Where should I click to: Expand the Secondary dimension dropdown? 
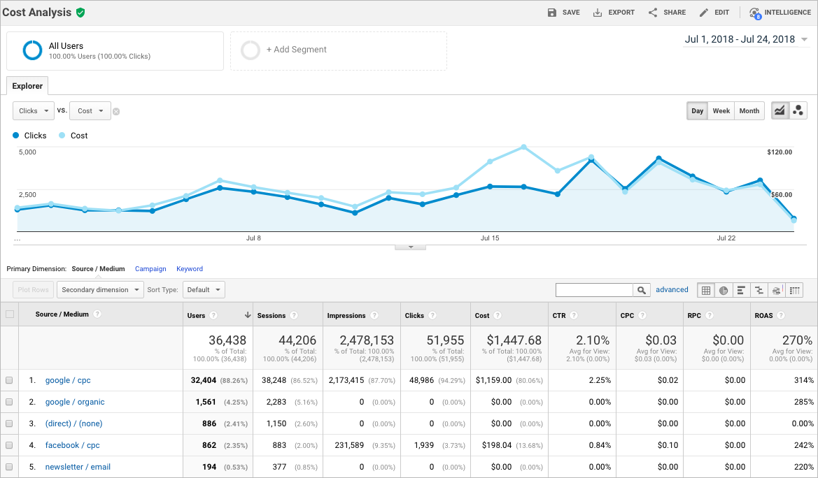point(99,290)
